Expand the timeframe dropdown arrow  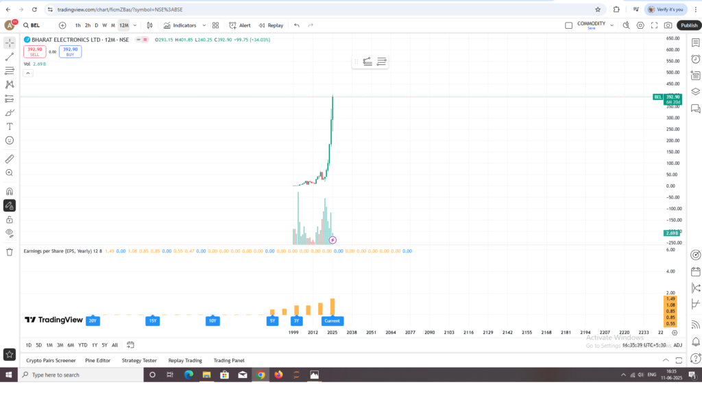[135, 25]
